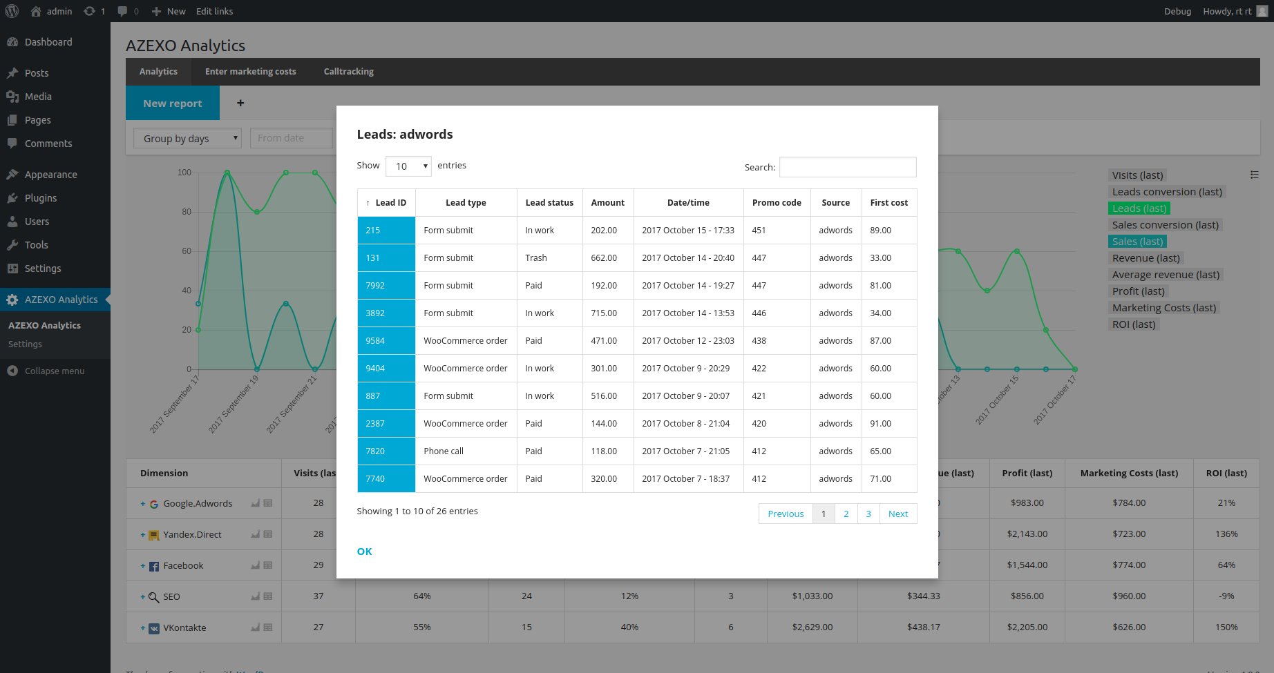
Task: Open the metrics list icon beside the chart legend
Action: (x=1254, y=175)
